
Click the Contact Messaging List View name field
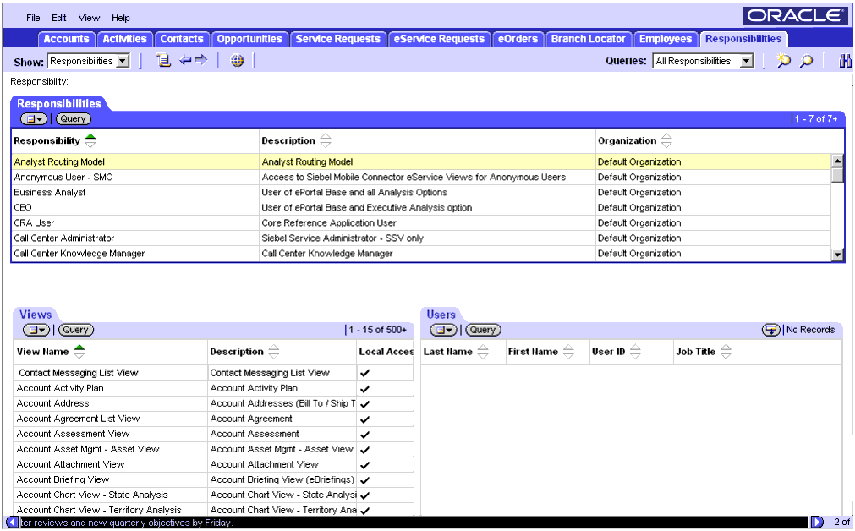(111, 373)
